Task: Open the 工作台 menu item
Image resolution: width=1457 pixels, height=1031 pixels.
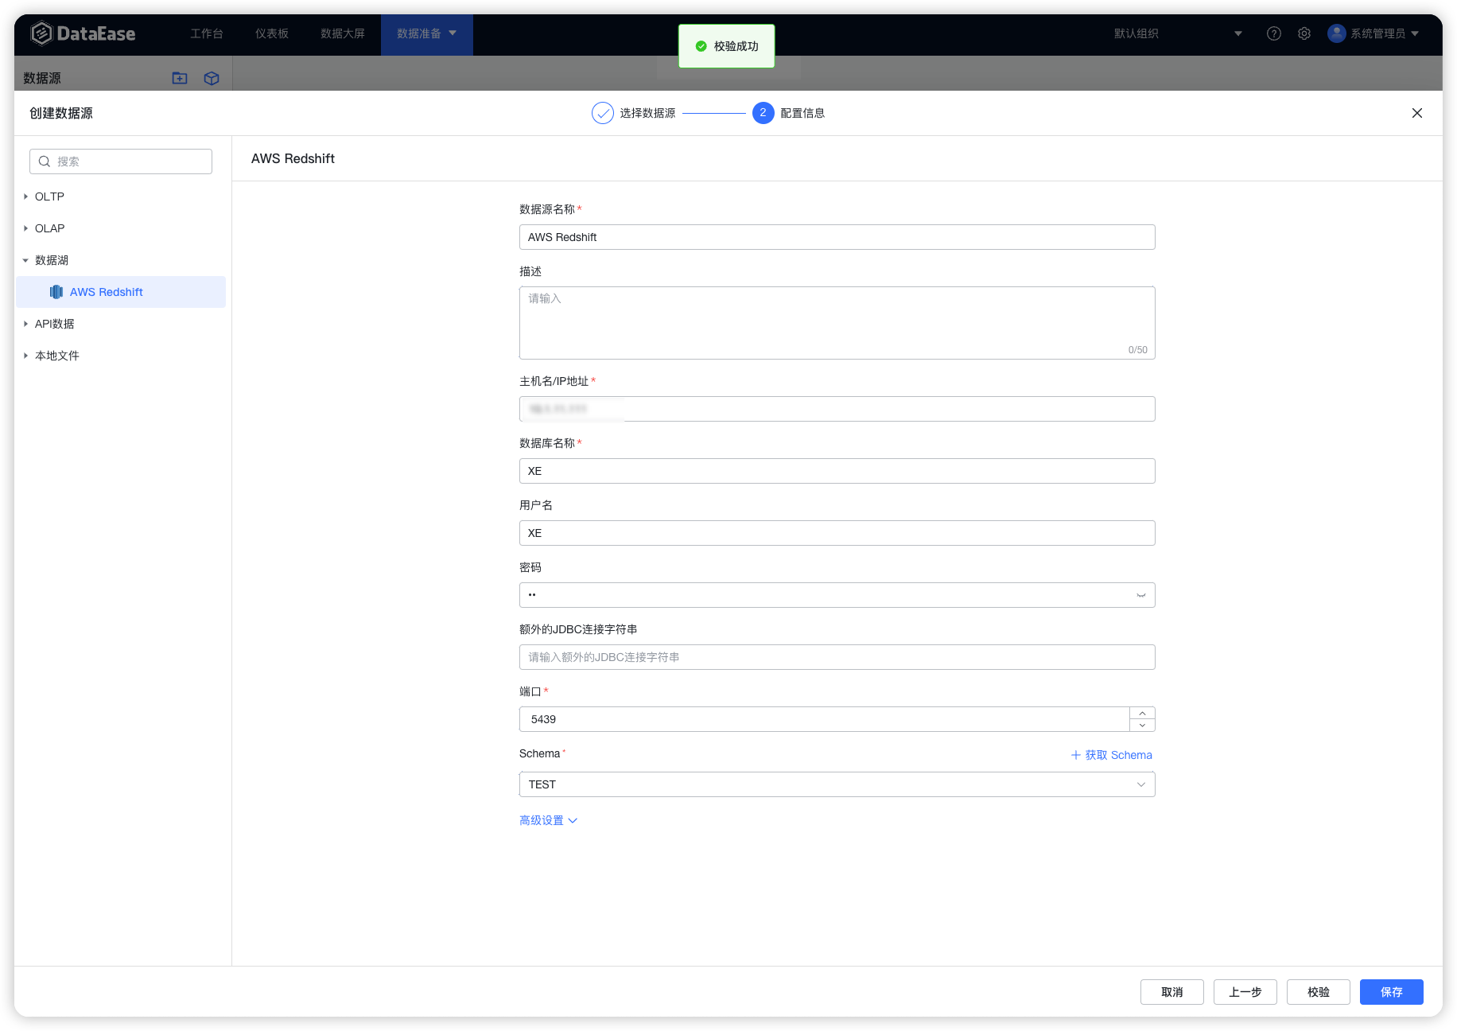Action: tap(207, 33)
